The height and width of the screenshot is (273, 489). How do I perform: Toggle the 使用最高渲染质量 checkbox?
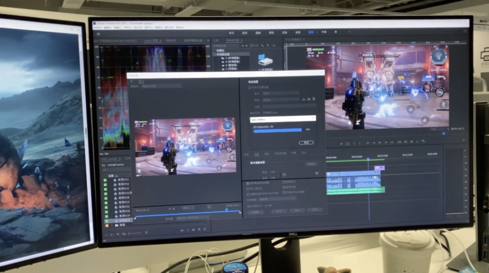pyautogui.click(x=248, y=183)
